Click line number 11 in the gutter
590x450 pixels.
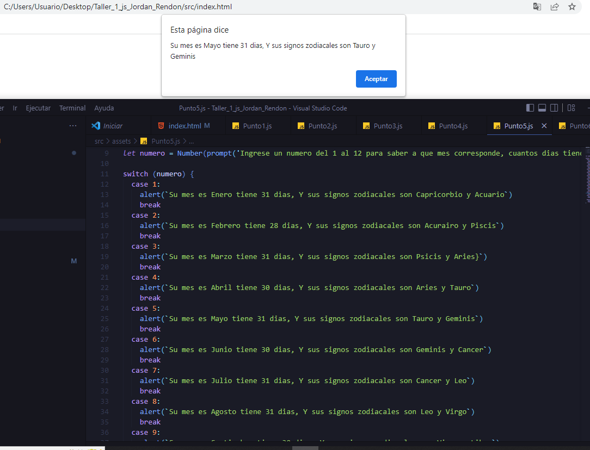[x=105, y=174]
